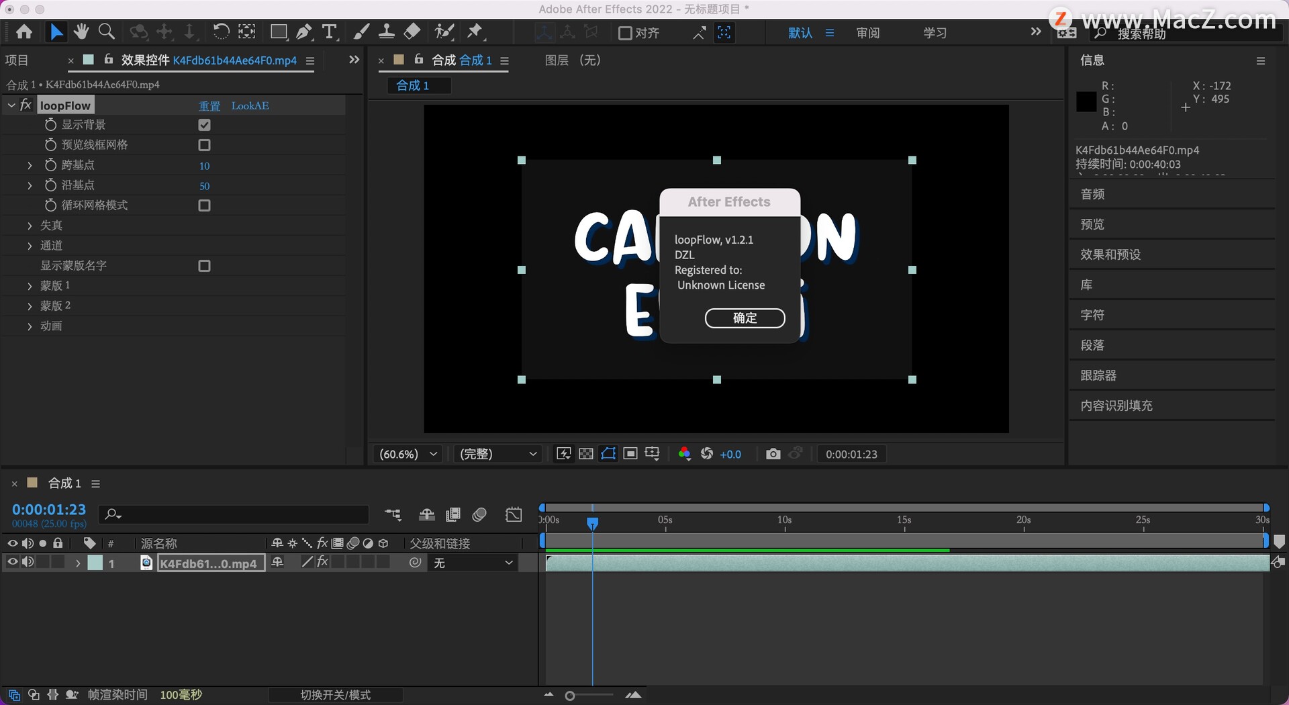Switch to 审阅 workspace
Image resolution: width=1289 pixels, height=705 pixels.
tap(868, 33)
